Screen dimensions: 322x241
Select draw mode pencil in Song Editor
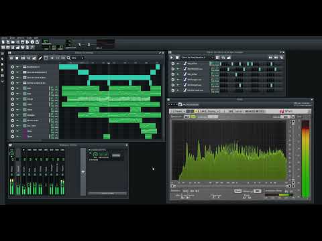(x=40, y=58)
